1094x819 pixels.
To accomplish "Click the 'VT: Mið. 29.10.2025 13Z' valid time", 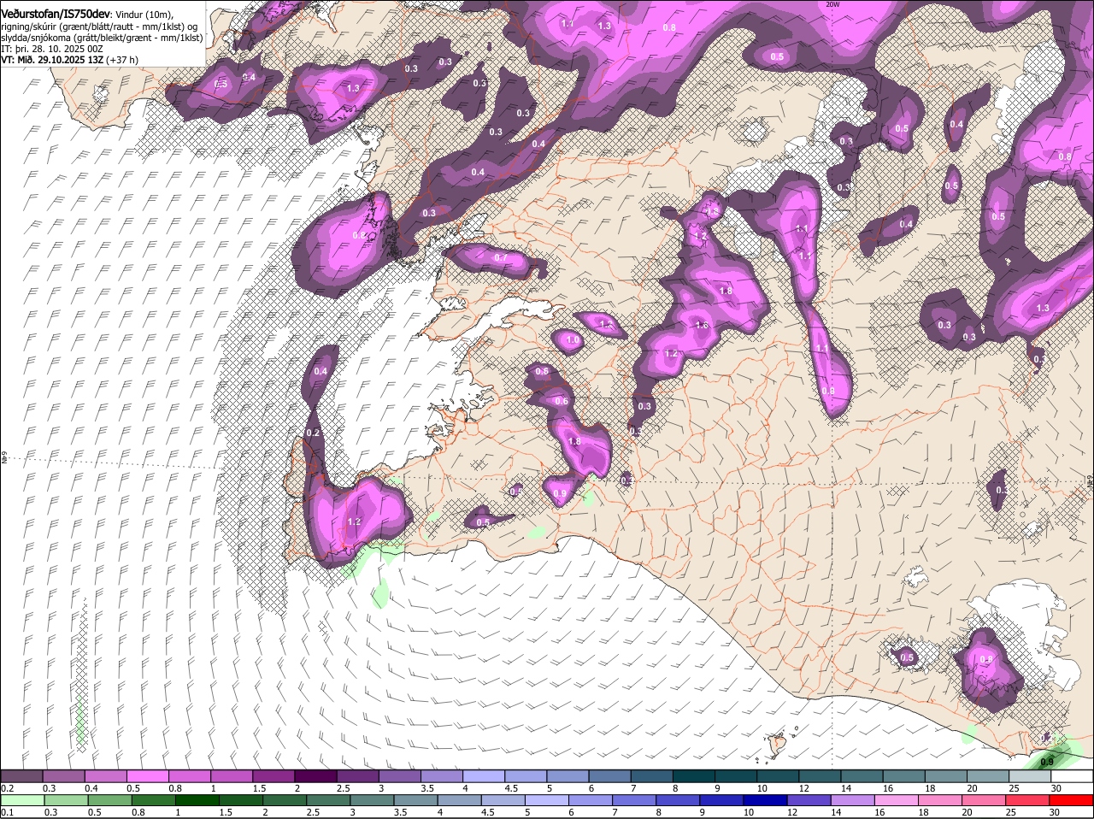I will coord(52,61).
